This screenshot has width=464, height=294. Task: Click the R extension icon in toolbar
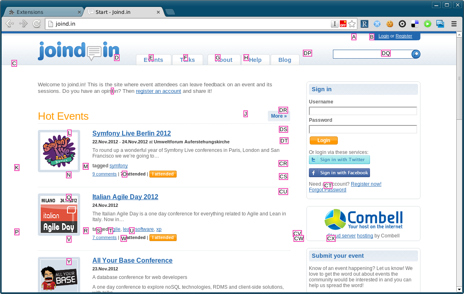[x=365, y=24]
